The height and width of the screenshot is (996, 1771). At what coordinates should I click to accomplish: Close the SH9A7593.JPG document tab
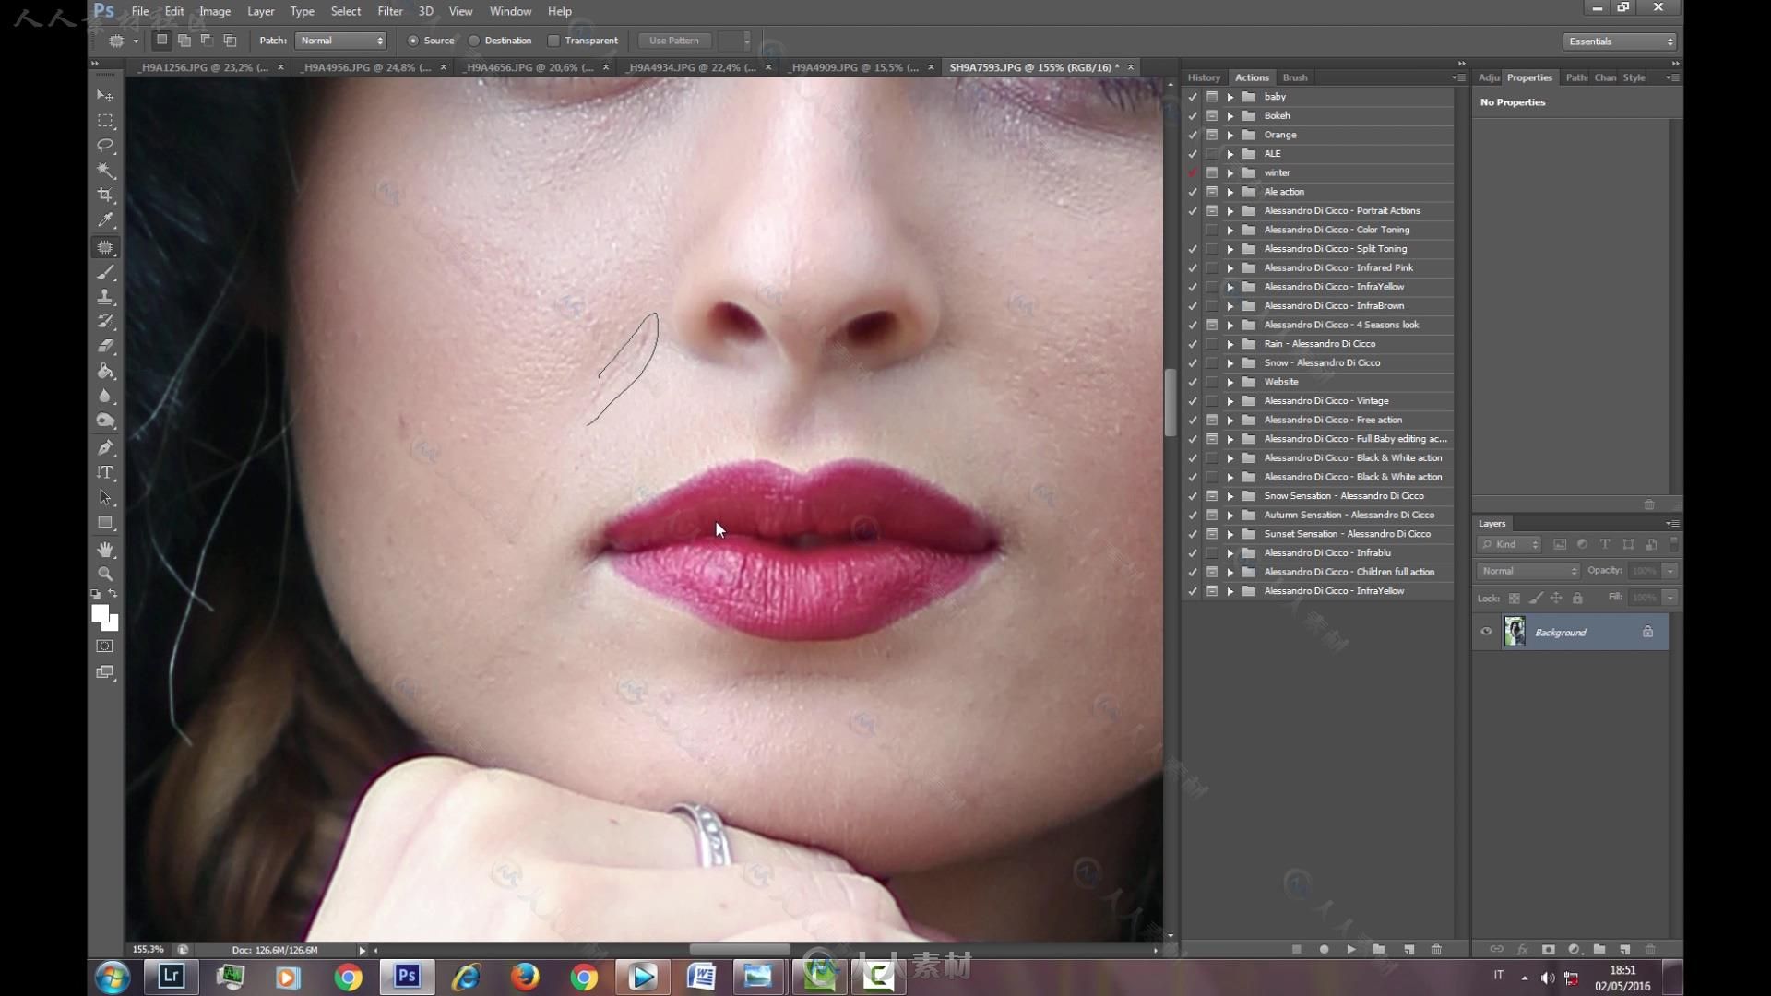[x=1130, y=67]
